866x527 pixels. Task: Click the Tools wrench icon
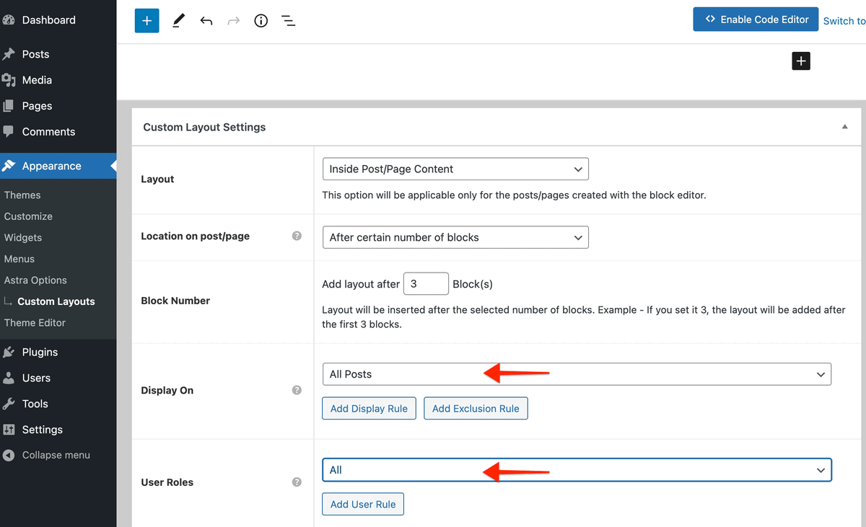(x=9, y=404)
